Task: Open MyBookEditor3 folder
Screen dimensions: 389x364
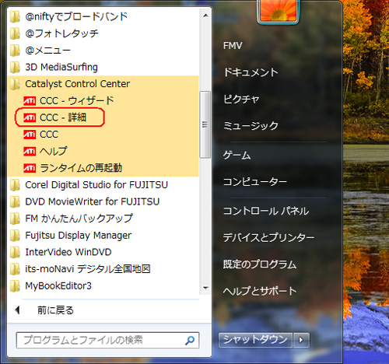Action: [x=103, y=286]
